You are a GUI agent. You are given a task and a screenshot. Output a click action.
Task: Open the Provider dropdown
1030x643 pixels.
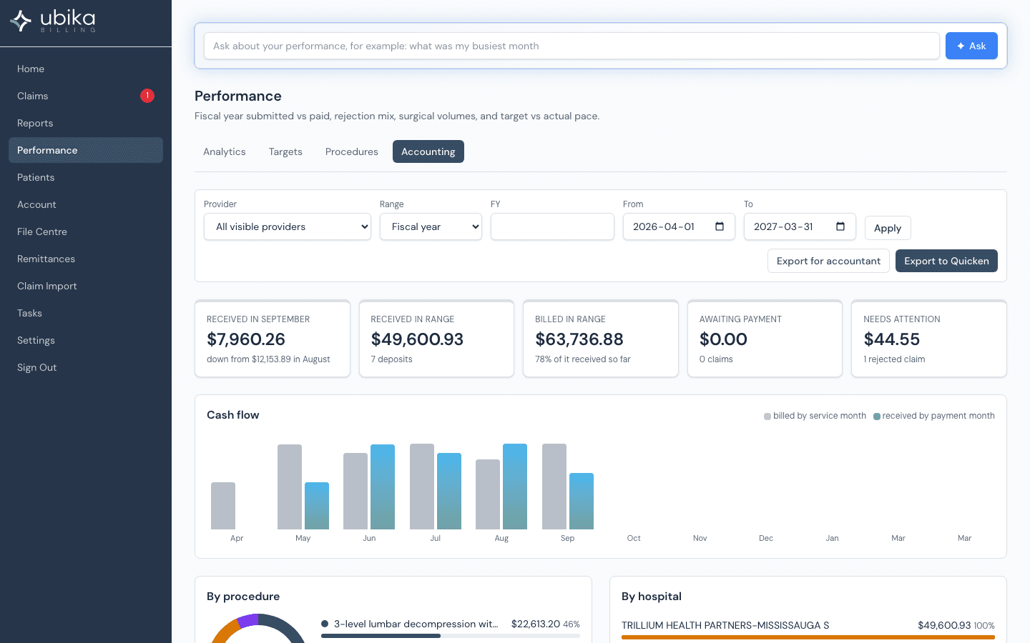(288, 226)
